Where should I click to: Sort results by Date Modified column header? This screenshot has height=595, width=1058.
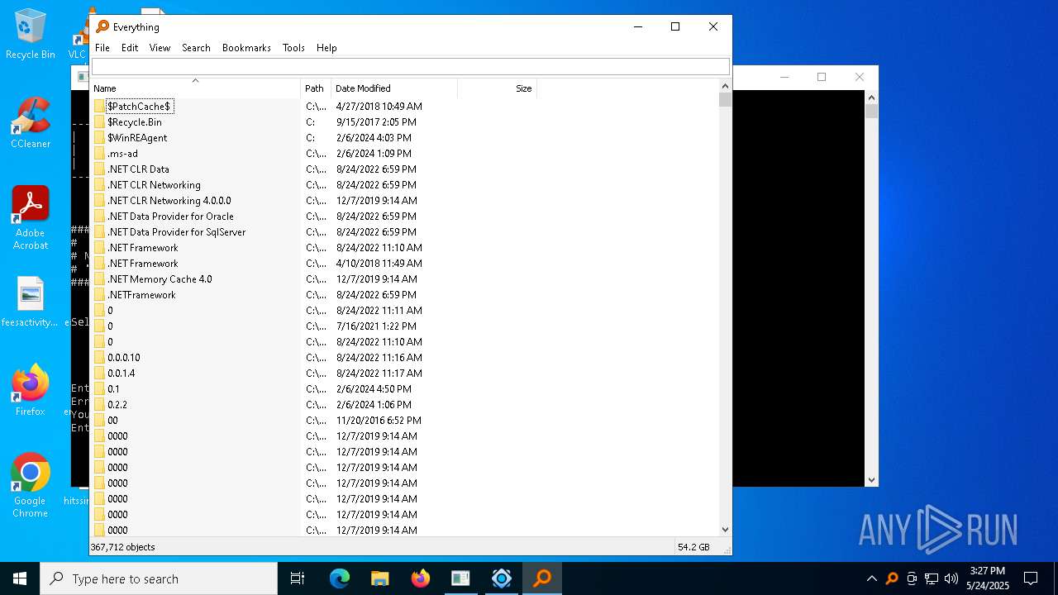(x=394, y=88)
